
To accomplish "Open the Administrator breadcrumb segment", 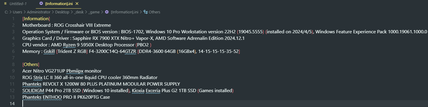I will (39, 12).
